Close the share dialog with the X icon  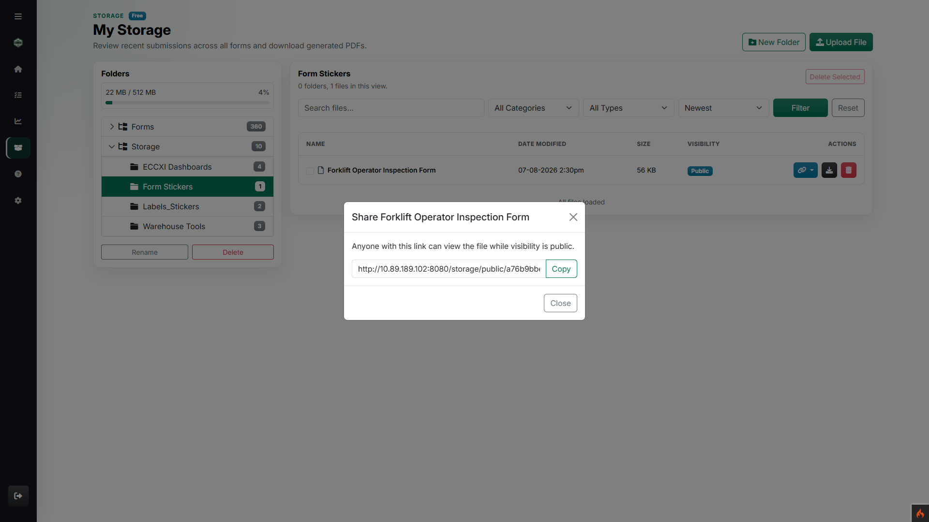[573, 217]
